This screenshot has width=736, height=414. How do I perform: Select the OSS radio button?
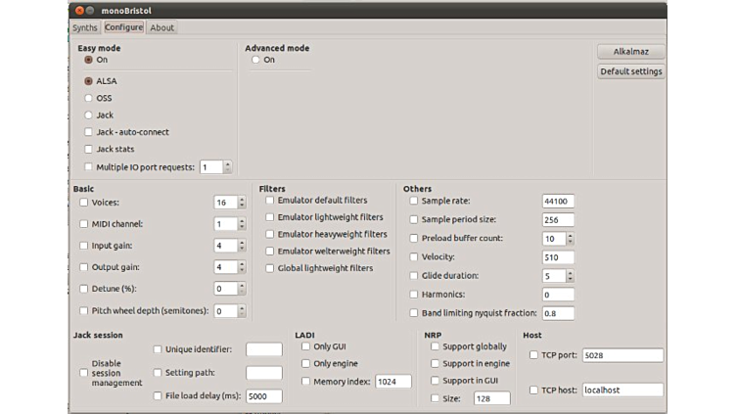(89, 98)
